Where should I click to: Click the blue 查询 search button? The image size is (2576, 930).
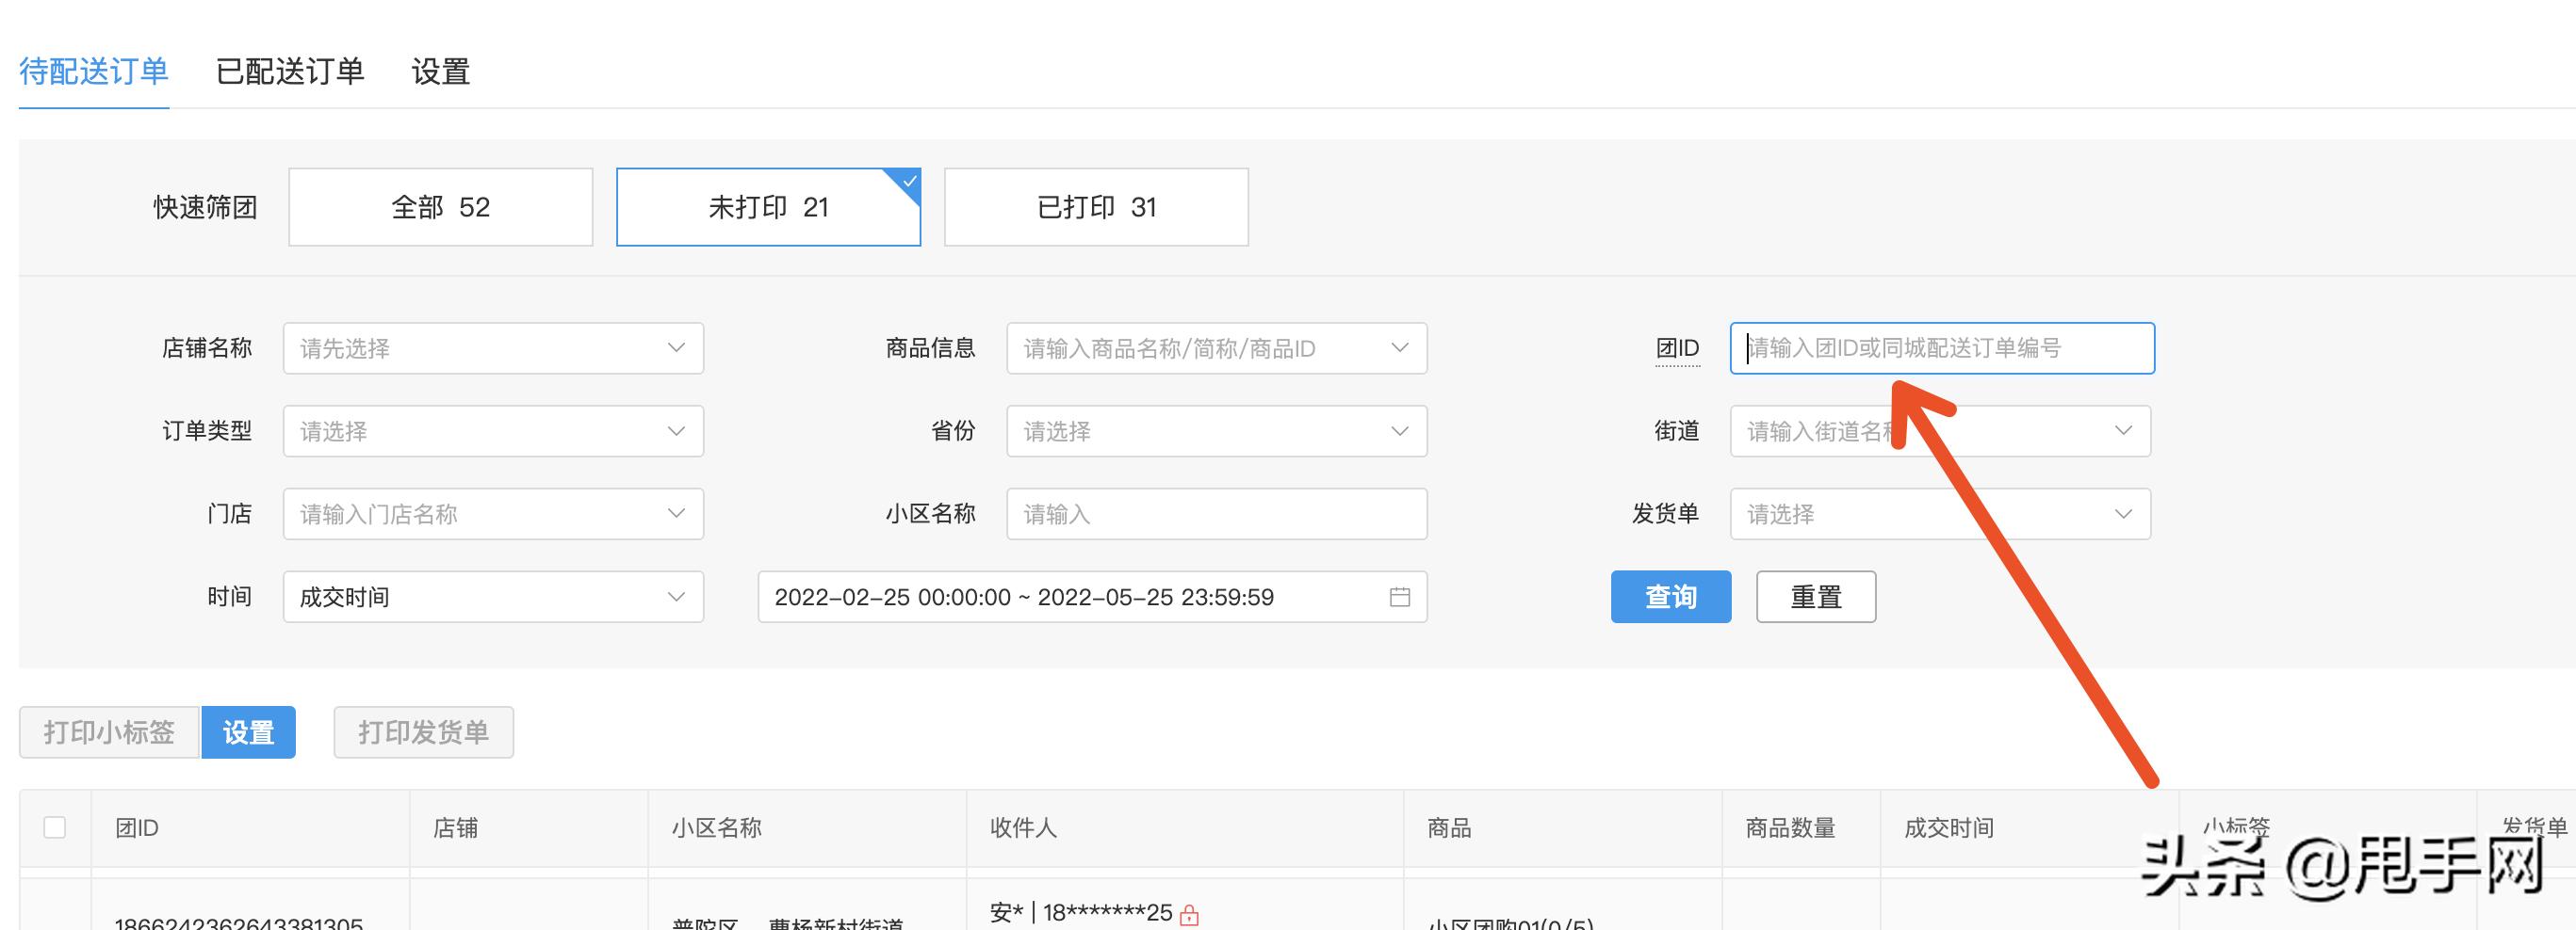click(1670, 597)
